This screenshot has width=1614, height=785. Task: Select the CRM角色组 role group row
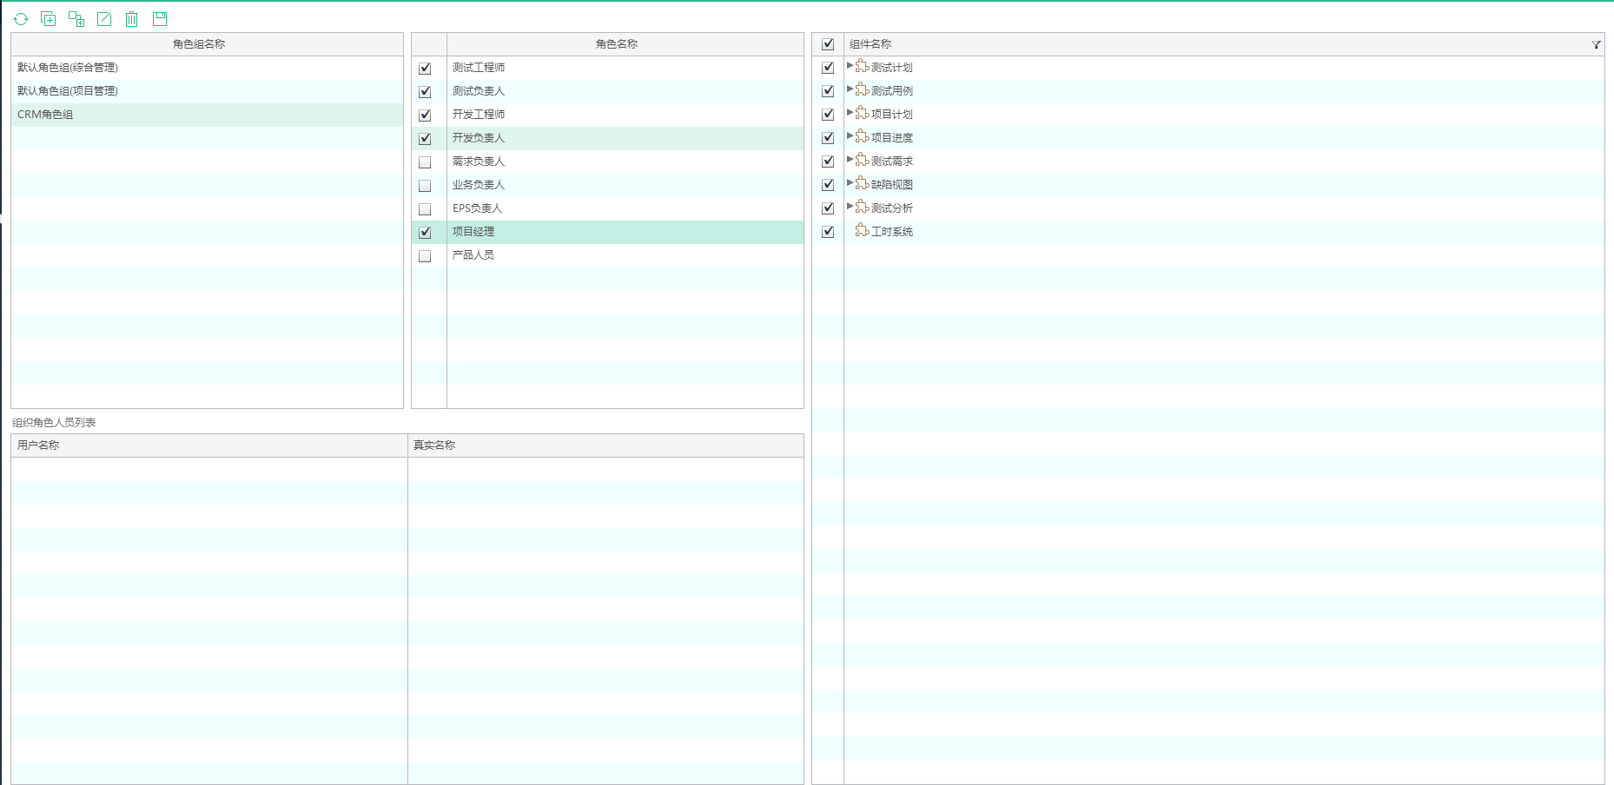45,115
